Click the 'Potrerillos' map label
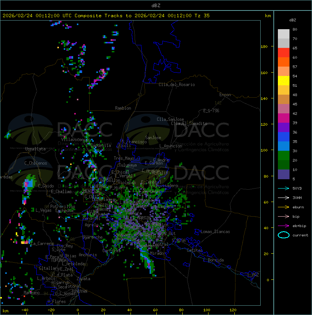The image size is (312, 315). click(63, 207)
